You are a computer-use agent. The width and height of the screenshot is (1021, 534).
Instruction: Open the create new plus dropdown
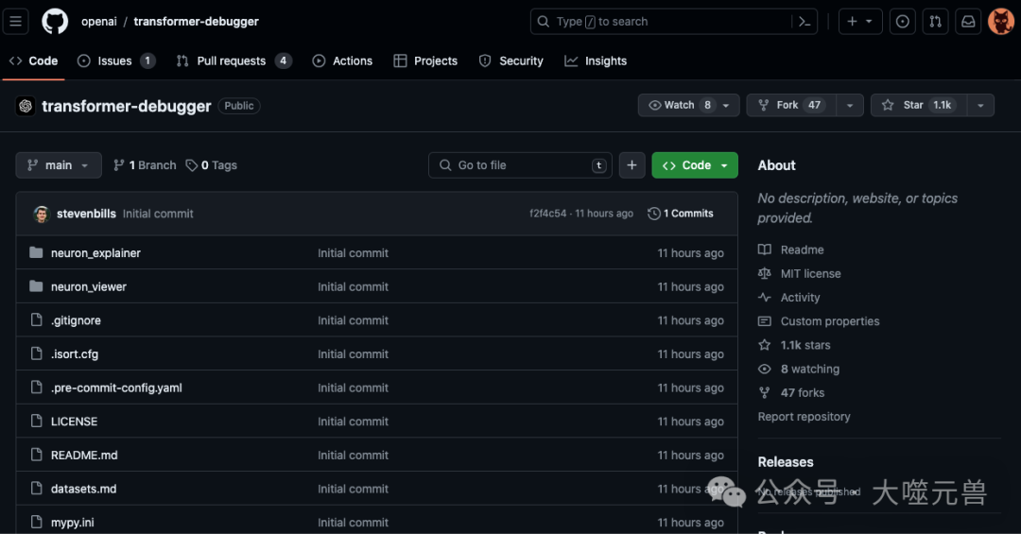pos(860,22)
